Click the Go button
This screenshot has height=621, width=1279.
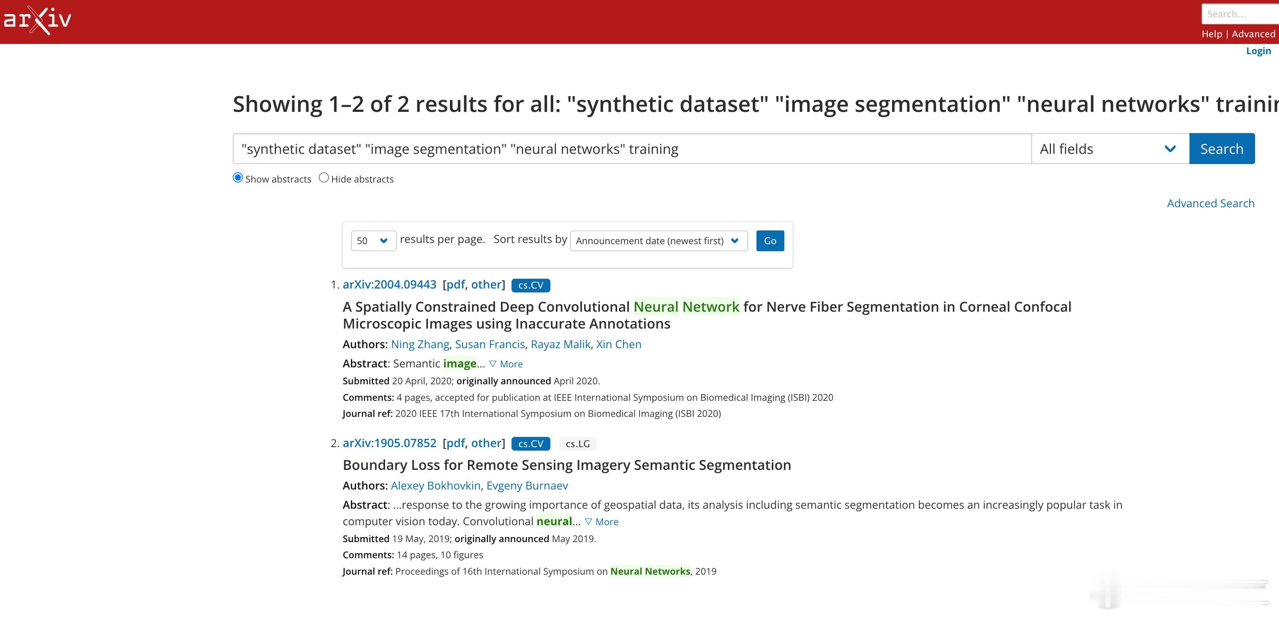(770, 241)
